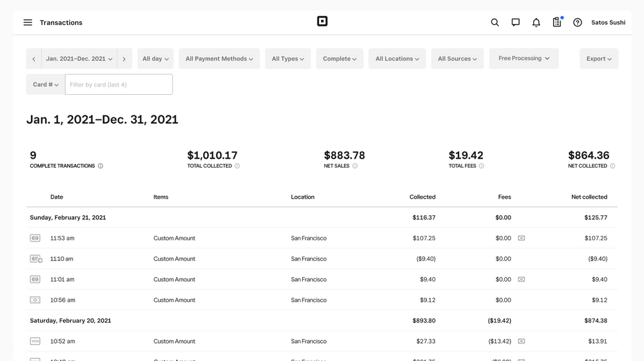The image size is (644, 361).
Task: Click info icon beside Net Sales
Action: 355,166
